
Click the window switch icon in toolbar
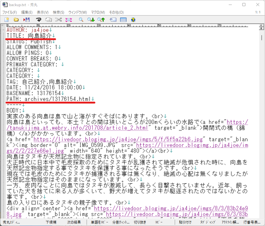(113, 20)
